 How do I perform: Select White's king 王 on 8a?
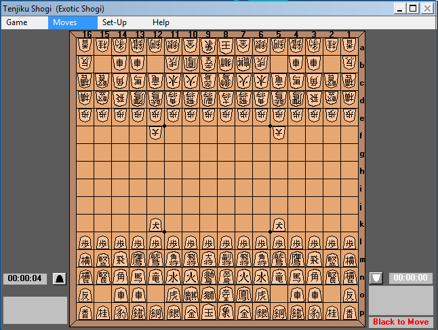point(226,45)
